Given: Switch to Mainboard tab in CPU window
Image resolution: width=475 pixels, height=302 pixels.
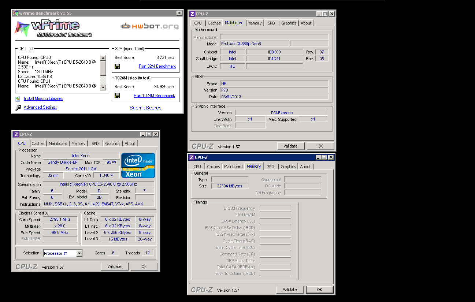Looking at the screenshot, I should coord(58,143).
